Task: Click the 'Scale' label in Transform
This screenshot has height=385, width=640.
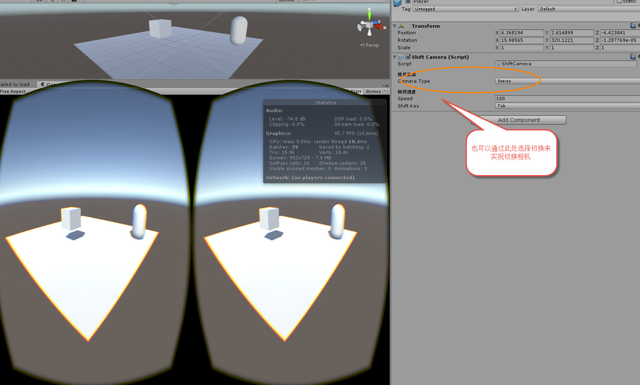Action: (x=404, y=48)
